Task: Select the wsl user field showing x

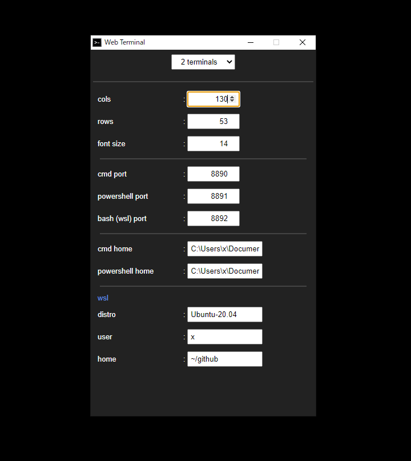Action: coord(224,336)
